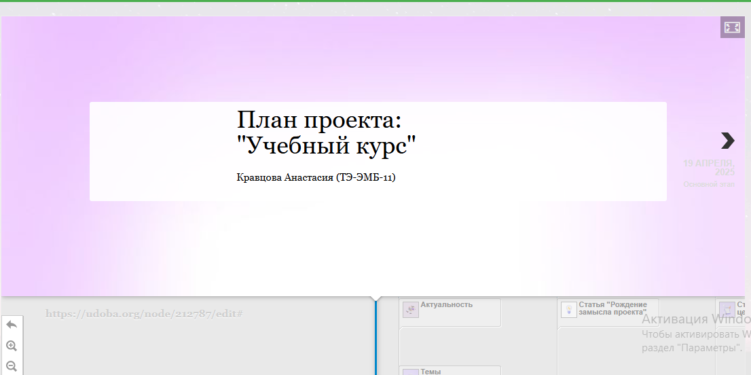The image size is (751, 375).
Task: Zoom out of the timeline
Action: click(x=12, y=366)
